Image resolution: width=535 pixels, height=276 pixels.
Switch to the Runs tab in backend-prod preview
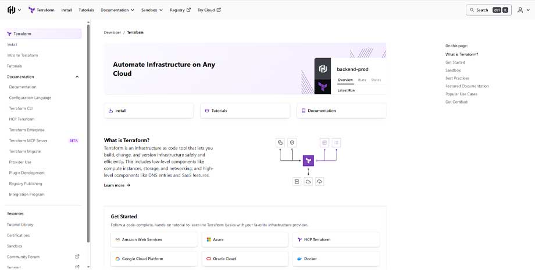(362, 80)
